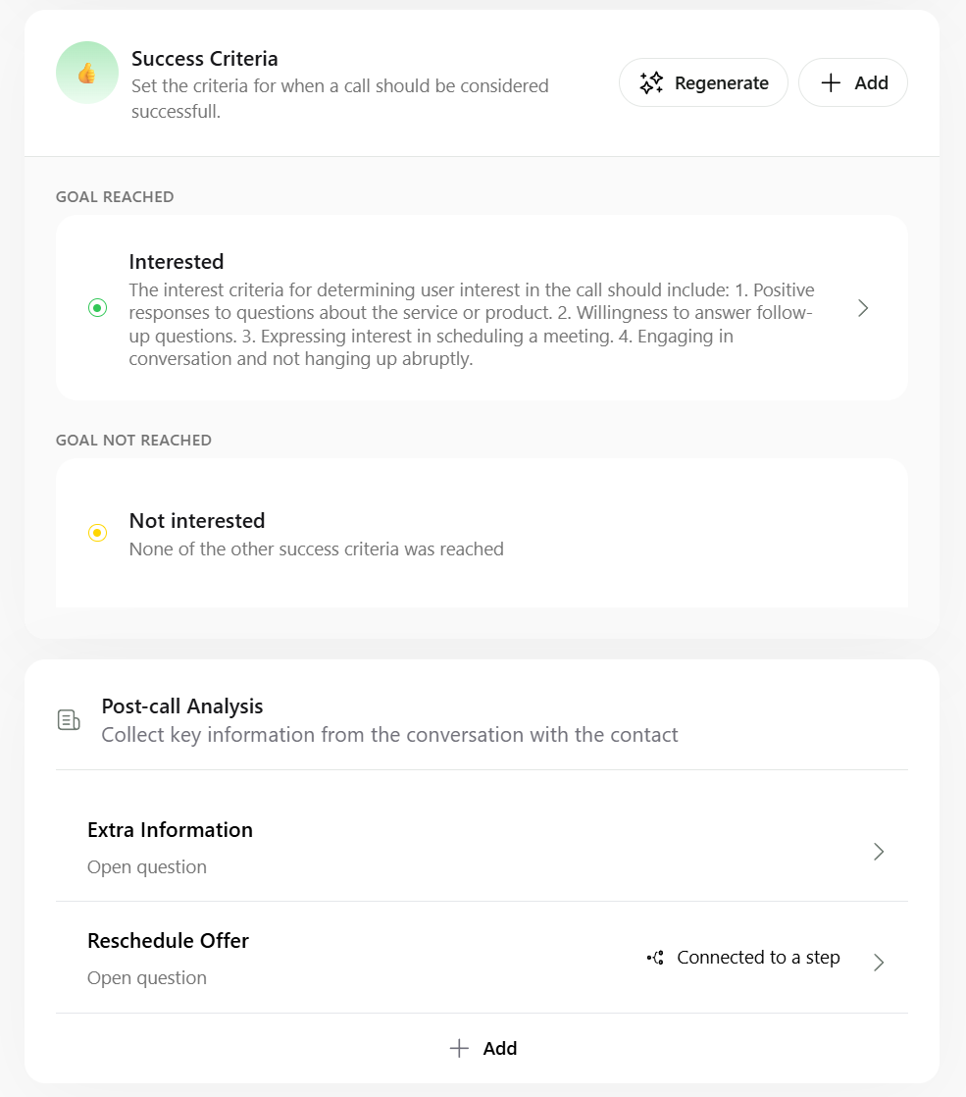The width and height of the screenshot is (966, 1097).
Task: Expand the Interested success criterion details
Action: 862,307
